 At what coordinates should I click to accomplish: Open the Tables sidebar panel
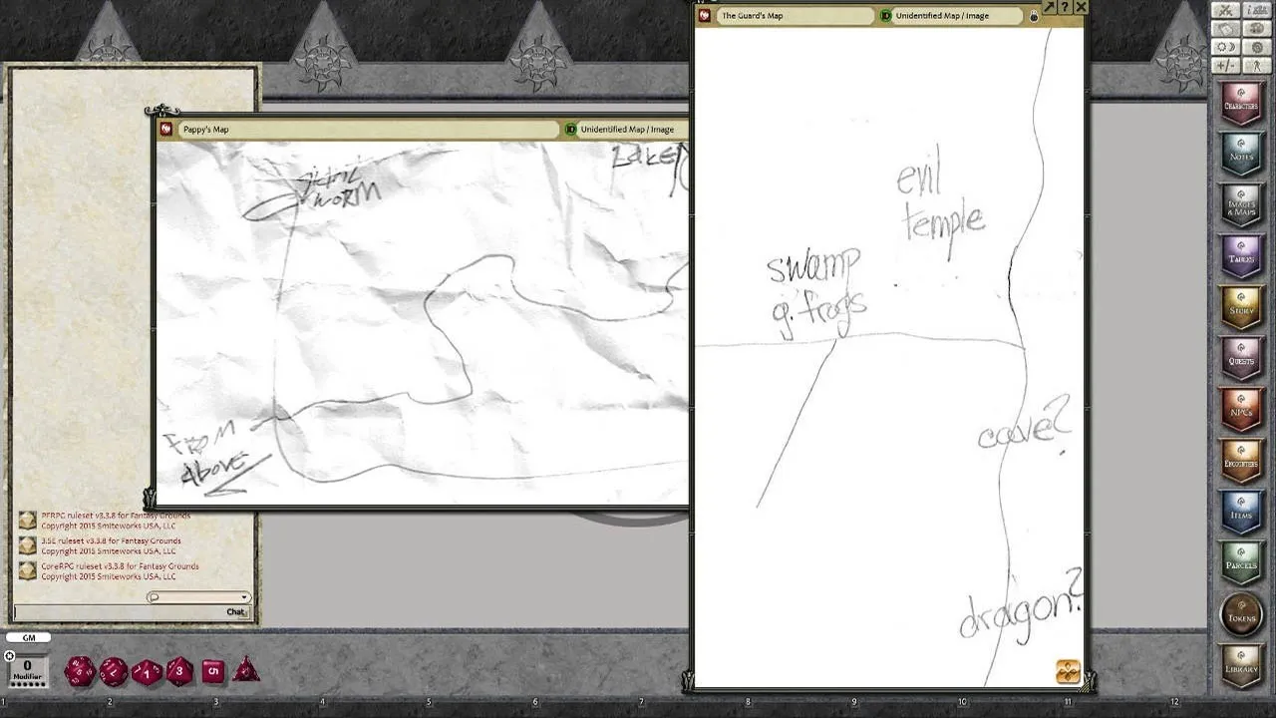coord(1241,256)
